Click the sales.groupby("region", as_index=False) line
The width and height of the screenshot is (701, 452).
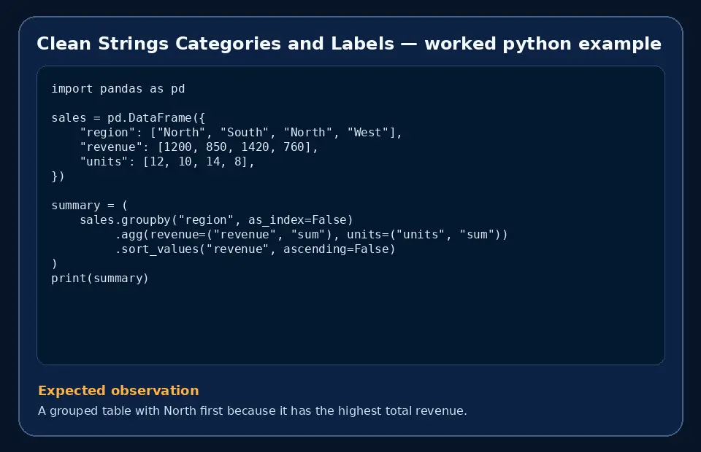tap(216, 220)
